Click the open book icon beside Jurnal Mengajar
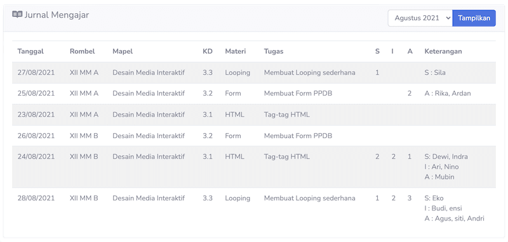Image resolution: width=508 pixels, height=242 pixels. tap(17, 15)
